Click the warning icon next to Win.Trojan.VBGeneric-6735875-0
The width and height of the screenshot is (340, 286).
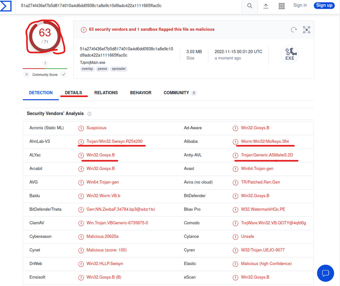[x=81, y=223]
